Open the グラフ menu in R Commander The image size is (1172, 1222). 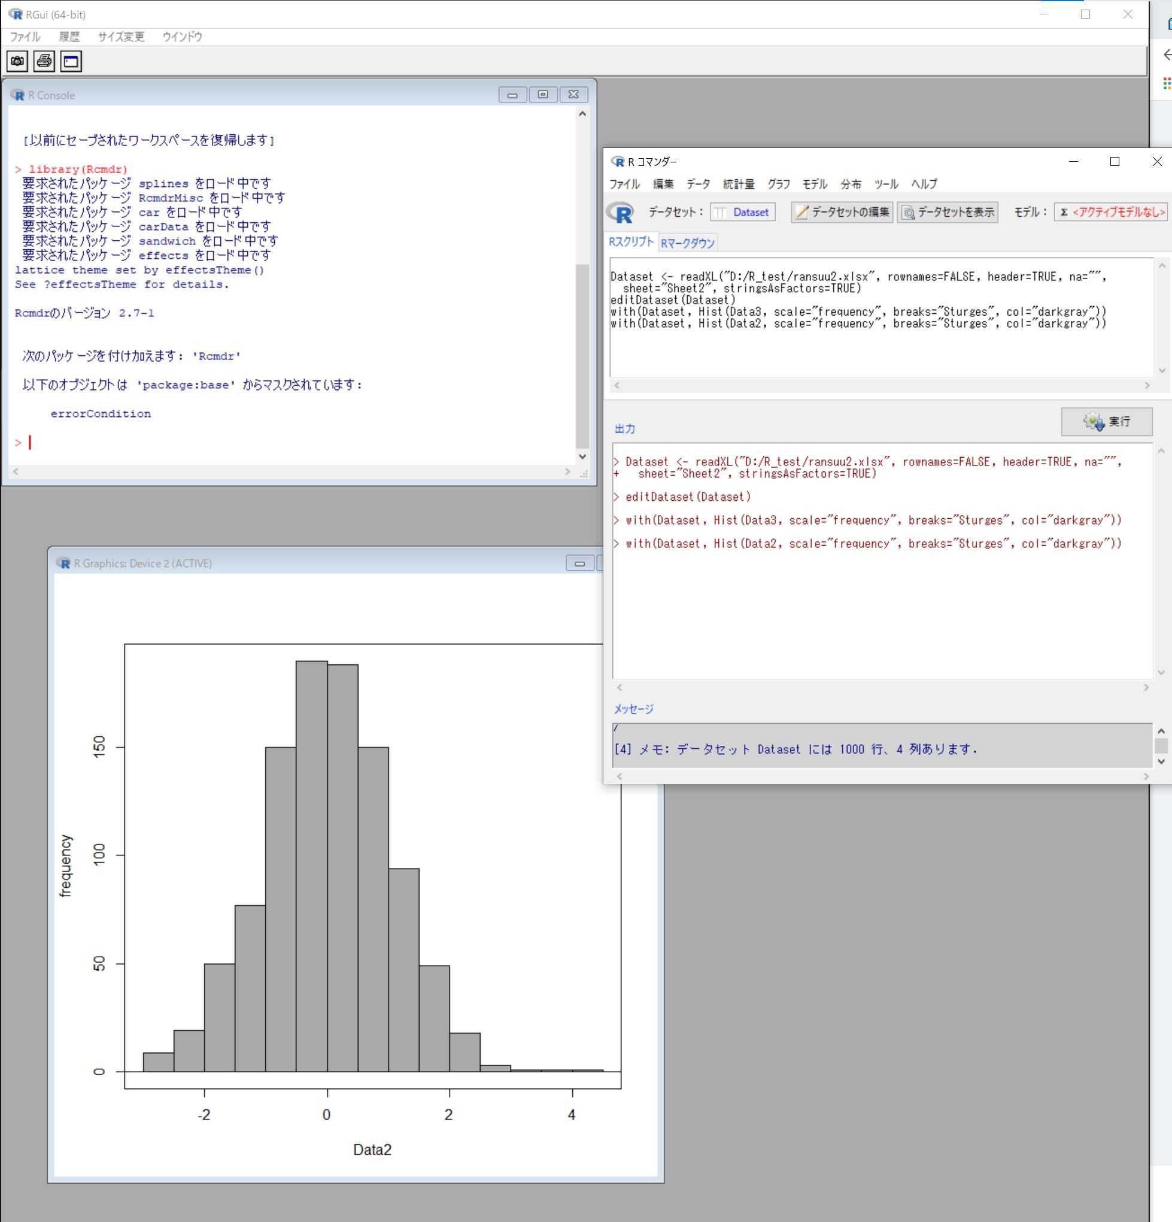pyautogui.click(x=778, y=184)
